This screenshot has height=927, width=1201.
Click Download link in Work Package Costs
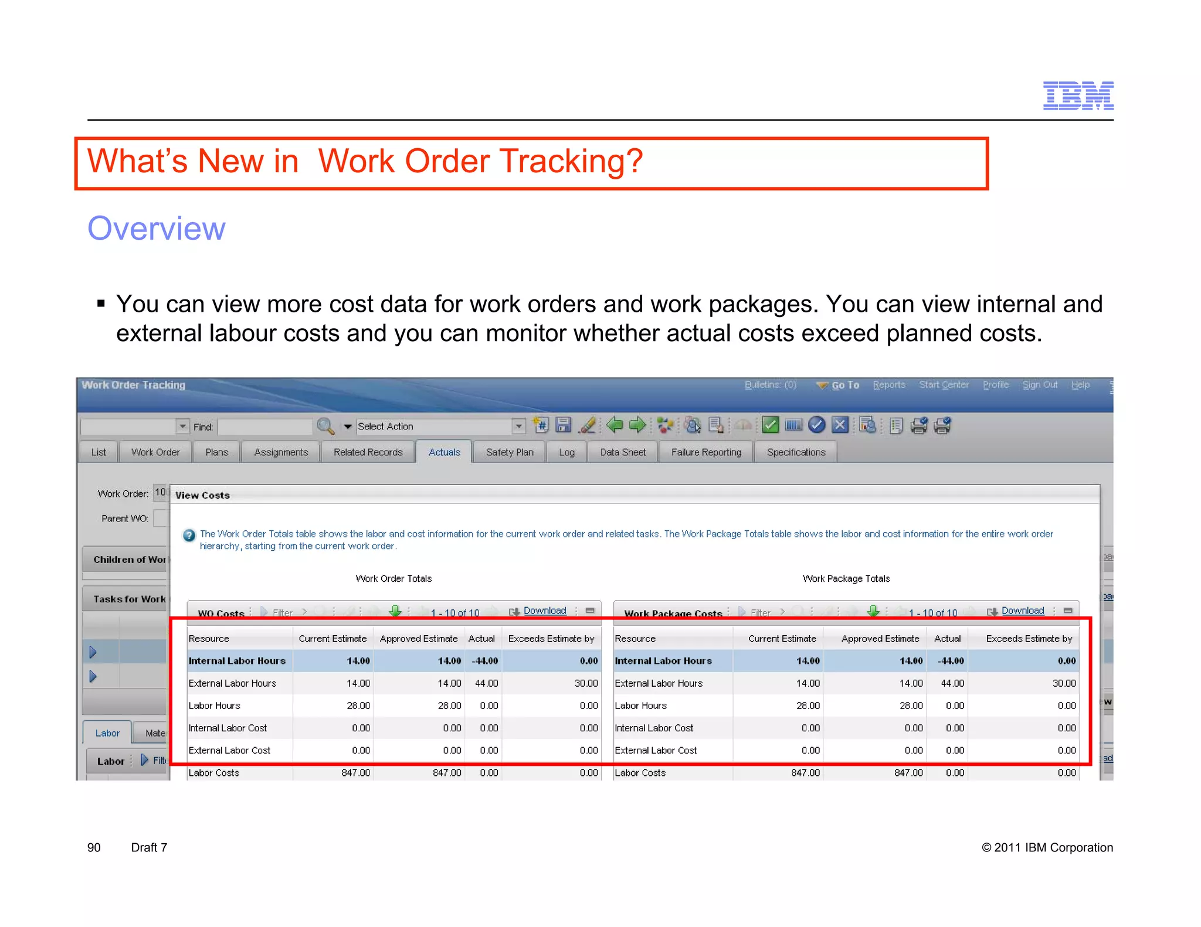pos(1023,611)
